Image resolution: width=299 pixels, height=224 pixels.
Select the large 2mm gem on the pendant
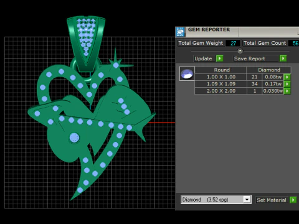74,138
